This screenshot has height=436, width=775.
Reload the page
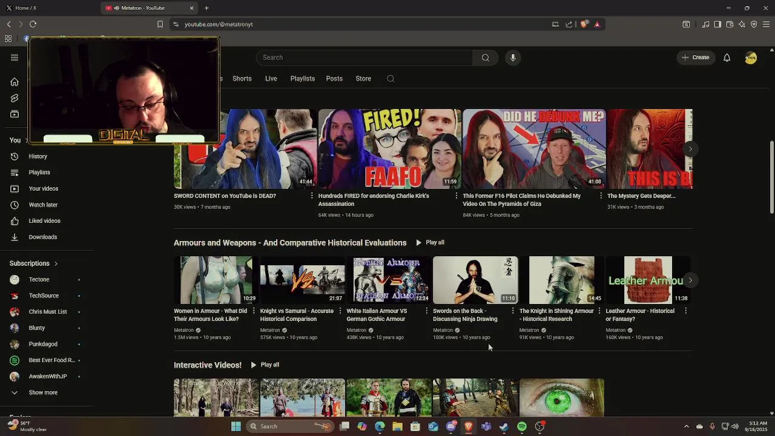point(33,24)
